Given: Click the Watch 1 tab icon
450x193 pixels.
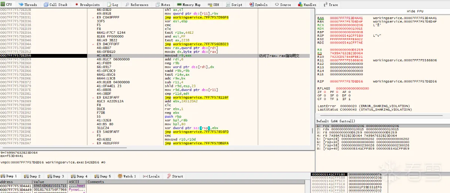Looking at the screenshot, I should pyautogui.click(x=120, y=176).
